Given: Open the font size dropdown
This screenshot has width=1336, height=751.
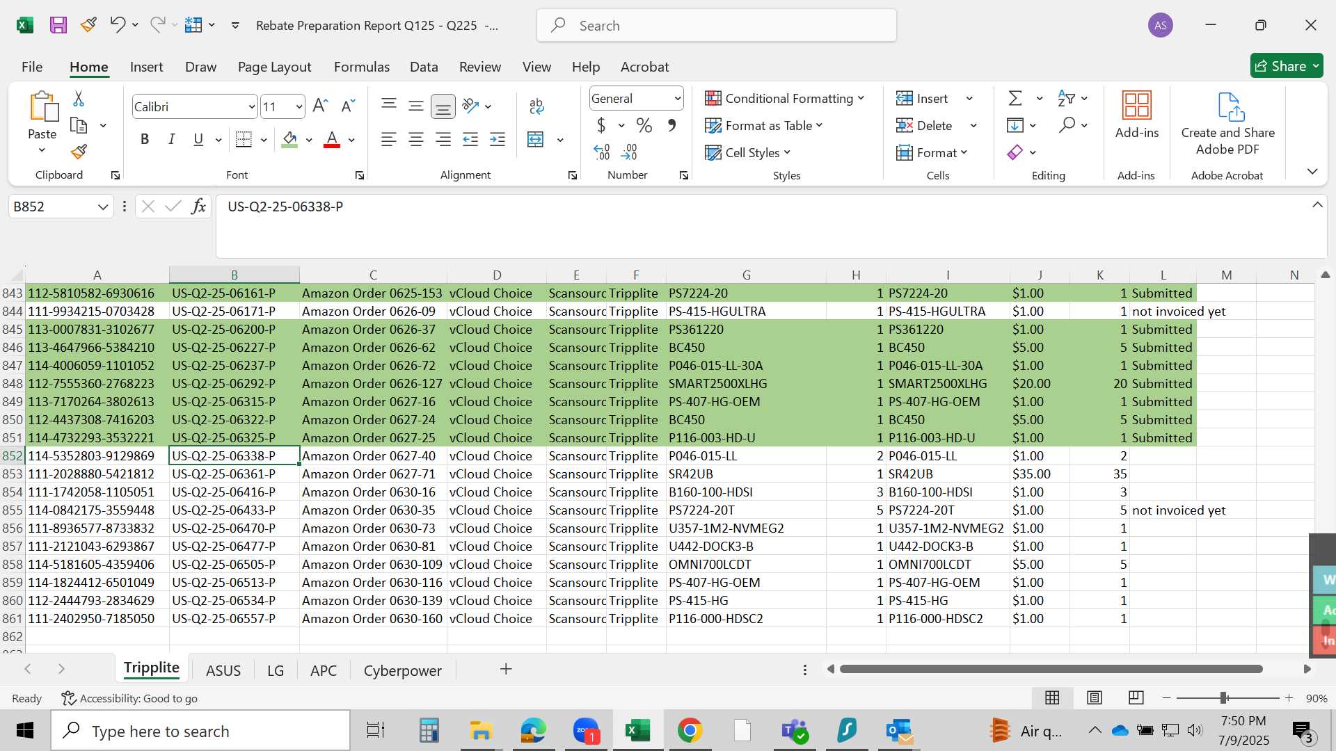Looking at the screenshot, I should tap(299, 107).
